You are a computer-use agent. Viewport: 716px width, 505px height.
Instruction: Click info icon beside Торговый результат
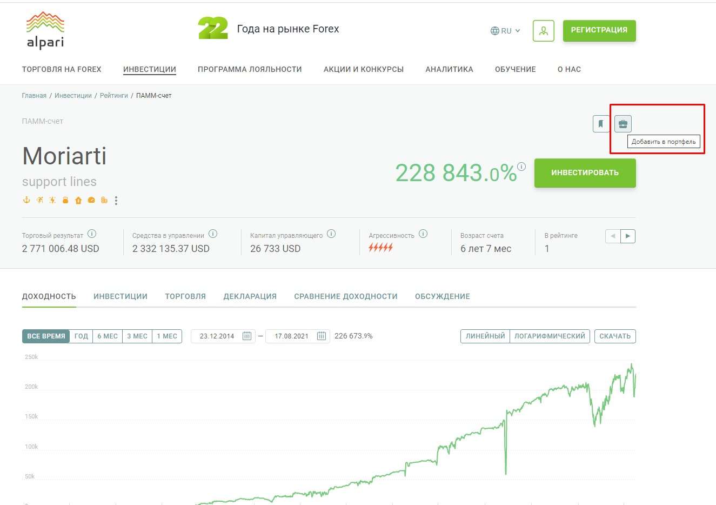(x=92, y=234)
